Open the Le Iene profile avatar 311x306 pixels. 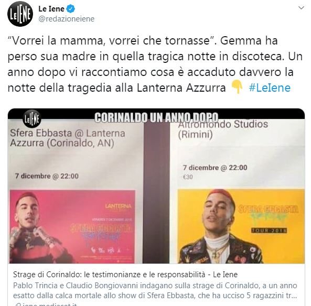[x=20, y=14]
